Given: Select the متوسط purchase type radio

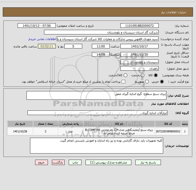Looking at the screenshot, I should point(147,82).
